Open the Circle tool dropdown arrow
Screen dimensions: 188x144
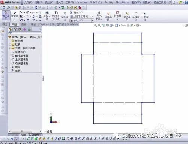click(x=31, y=12)
